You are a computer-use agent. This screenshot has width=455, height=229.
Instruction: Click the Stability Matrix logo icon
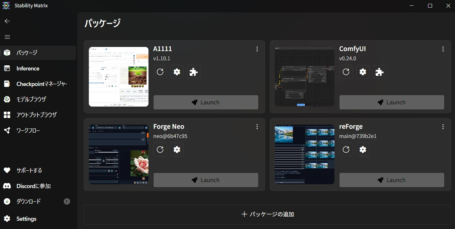6,6
